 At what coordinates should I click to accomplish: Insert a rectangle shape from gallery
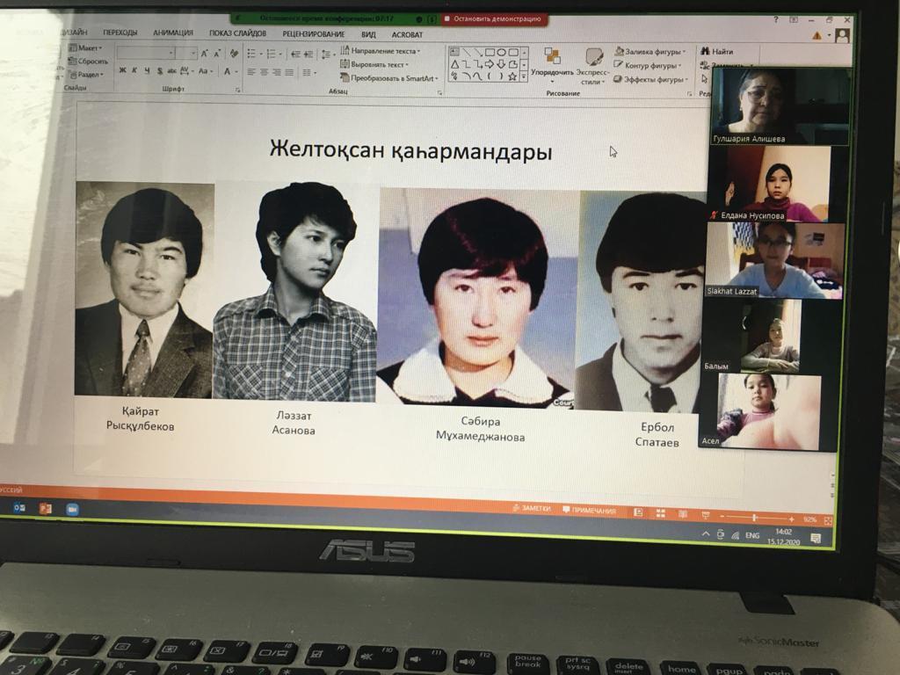(490, 52)
